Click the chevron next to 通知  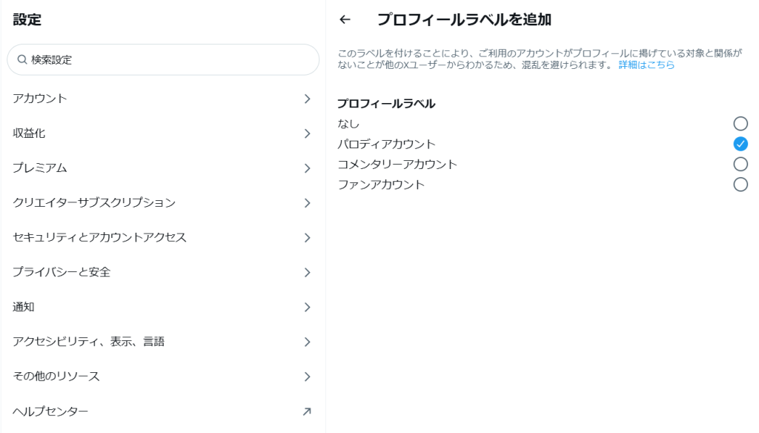point(308,307)
